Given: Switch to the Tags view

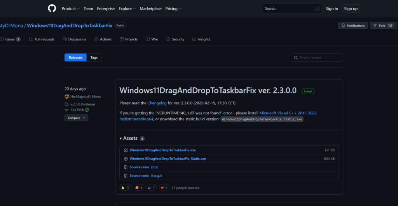Looking at the screenshot, I should 94,57.
